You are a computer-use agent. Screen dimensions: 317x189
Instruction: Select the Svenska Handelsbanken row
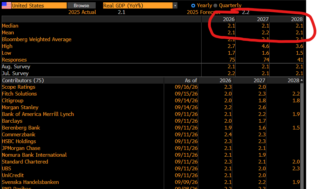[x=151, y=182]
